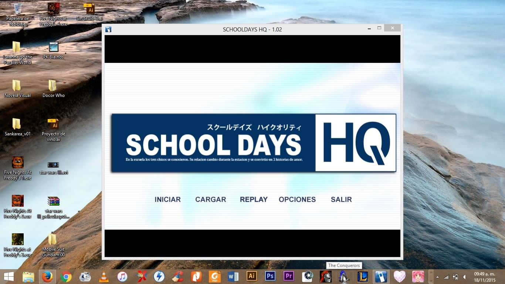Select Five Nights At Freddy's 1.exe icon
Image resolution: width=505 pixels, height=284 pixels.
[17, 168]
